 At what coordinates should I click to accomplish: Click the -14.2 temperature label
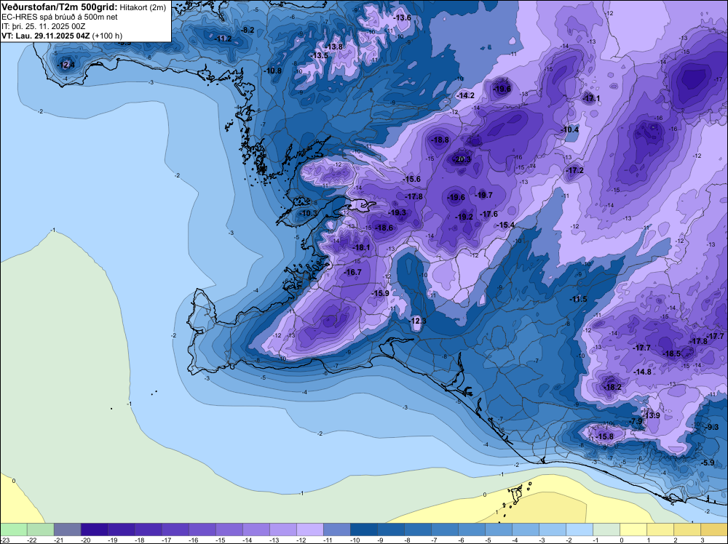pyautogui.click(x=465, y=95)
